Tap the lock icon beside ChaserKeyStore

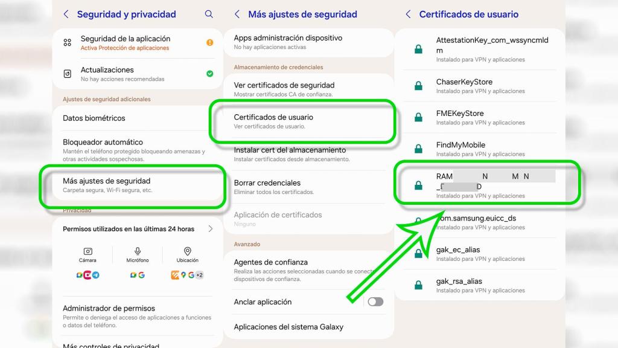click(418, 84)
